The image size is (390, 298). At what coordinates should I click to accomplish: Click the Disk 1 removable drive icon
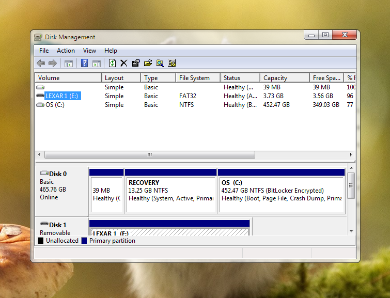tap(44, 224)
